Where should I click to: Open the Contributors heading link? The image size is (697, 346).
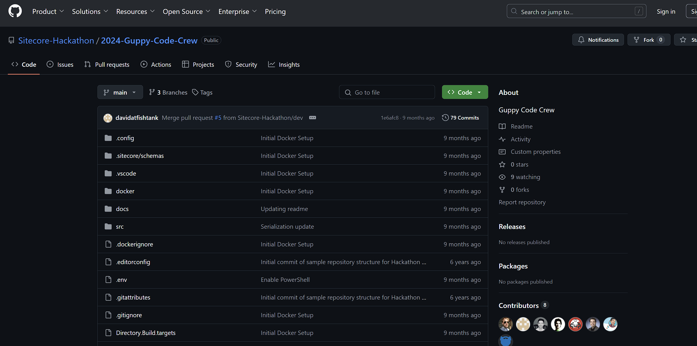coord(519,305)
